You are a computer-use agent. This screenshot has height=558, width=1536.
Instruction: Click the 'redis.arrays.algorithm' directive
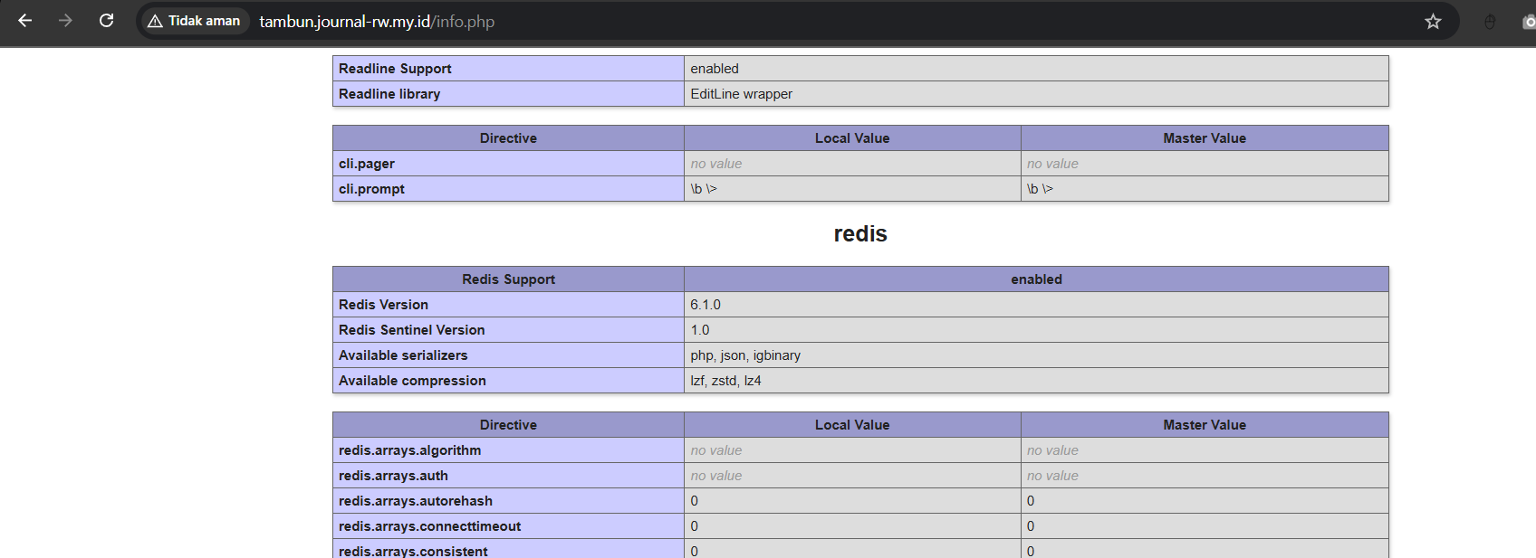tap(409, 450)
